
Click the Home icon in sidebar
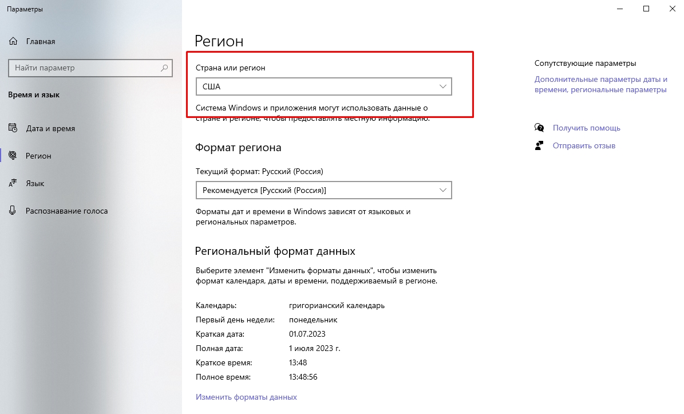(x=13, y=42)
